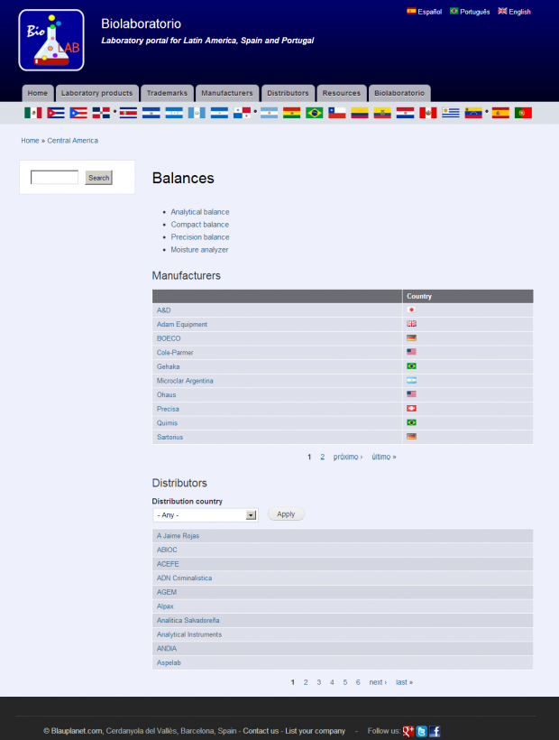Open the Google+ follow icon
559x740 pixels.
(408, 731)
